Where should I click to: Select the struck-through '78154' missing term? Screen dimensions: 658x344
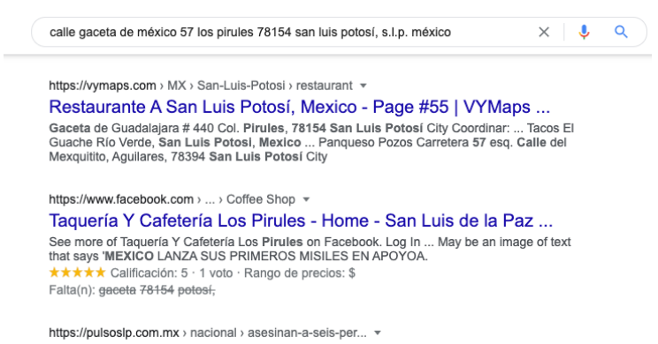click(x=157, y=290)
